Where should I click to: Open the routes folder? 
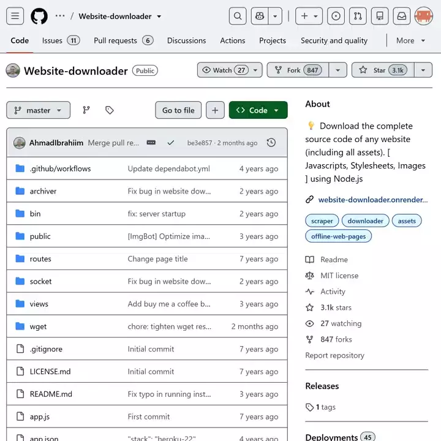point(40,258)
